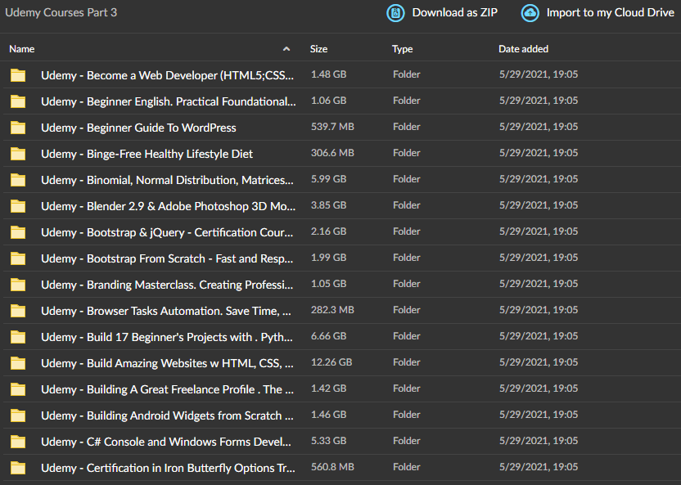The width and height of the screenshot is (681, 485).
Task: Toggle the Name column sort arrow
Action: click(x=286, y=49)
